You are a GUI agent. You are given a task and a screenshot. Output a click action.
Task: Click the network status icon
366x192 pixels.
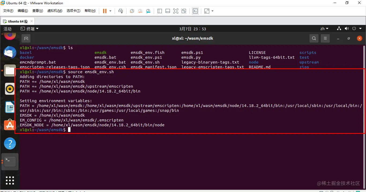(339, 28)
